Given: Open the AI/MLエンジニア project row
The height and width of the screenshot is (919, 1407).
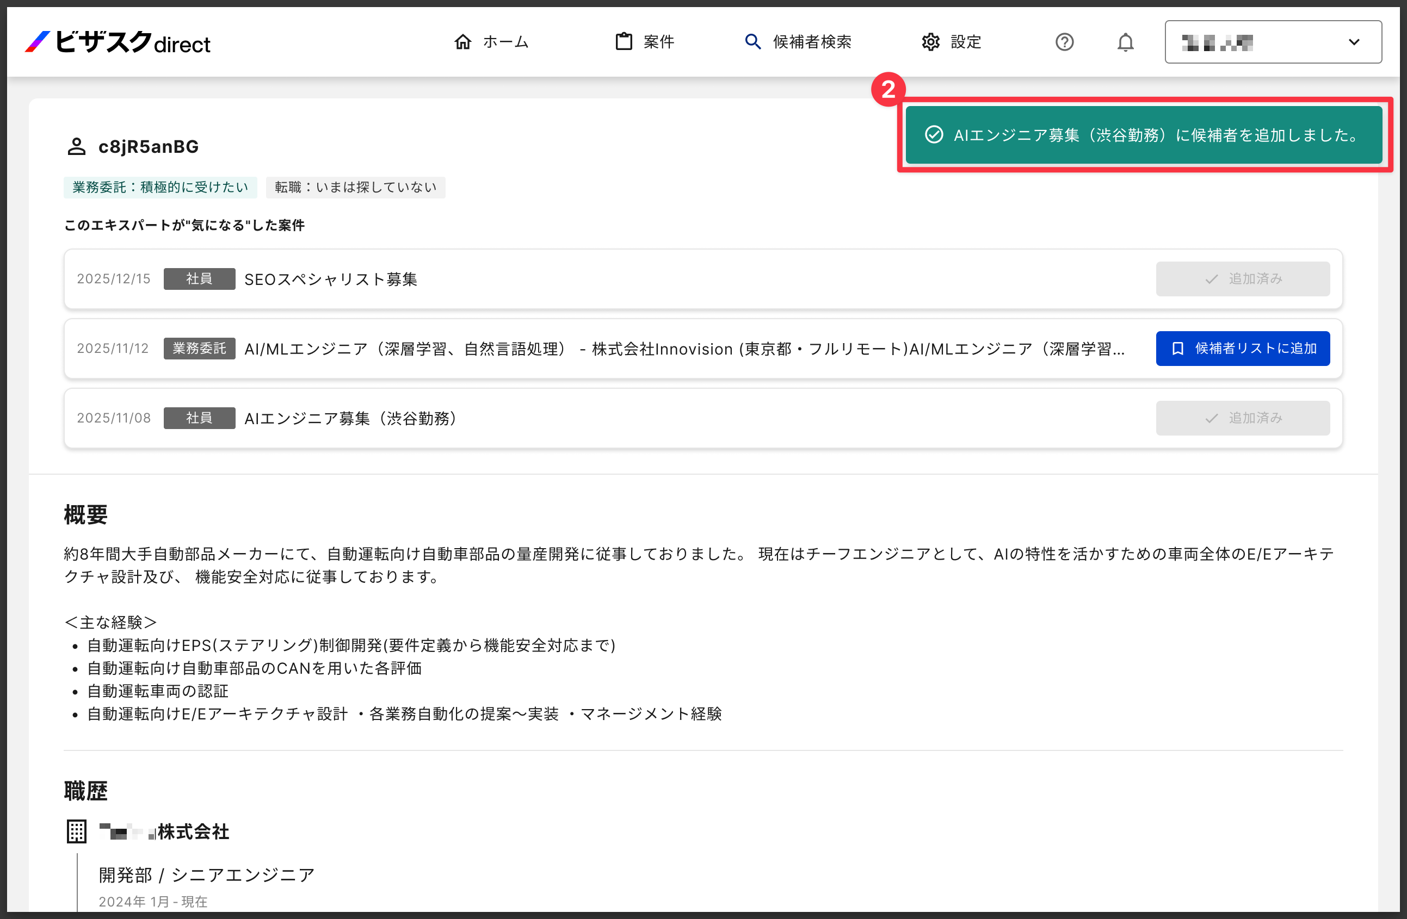Looking at the screenshot, I should [703, 349].
